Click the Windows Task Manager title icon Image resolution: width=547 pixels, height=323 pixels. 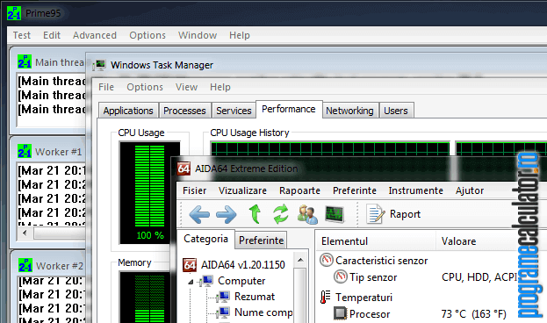click(99, 65)
